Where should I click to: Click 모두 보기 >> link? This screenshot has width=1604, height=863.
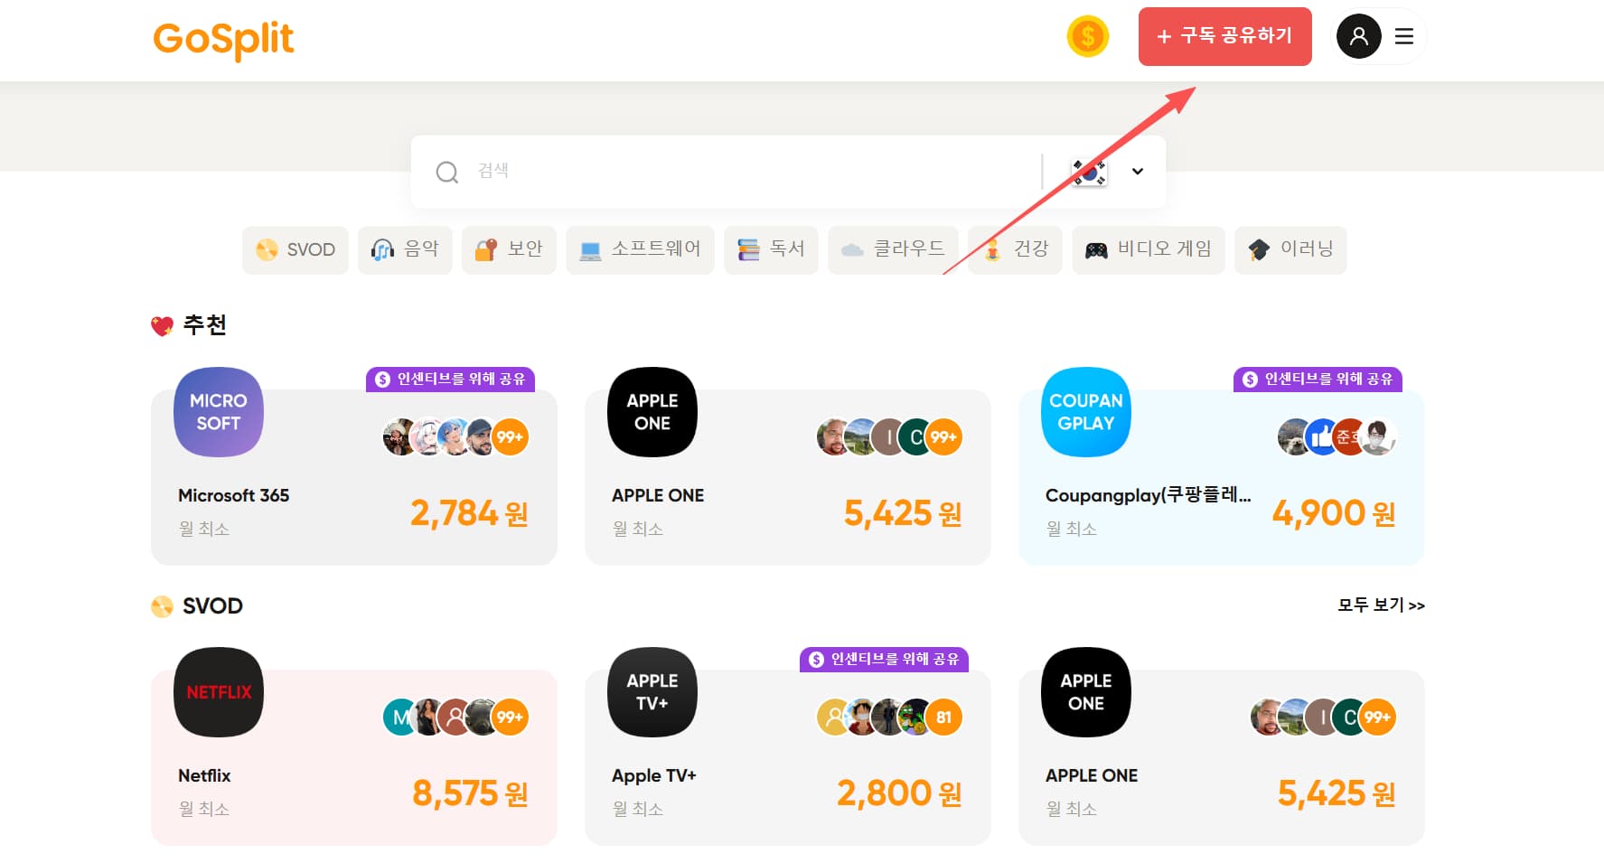pos(1381,605)
